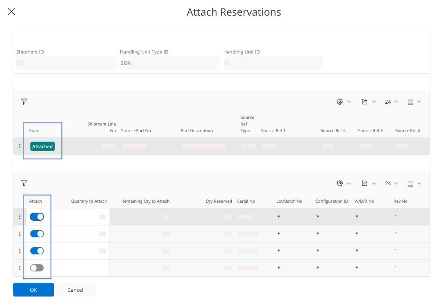Open settings gear in upper table toolbar
This screenshot has height=297, width=437.
(x=340, y=102)
